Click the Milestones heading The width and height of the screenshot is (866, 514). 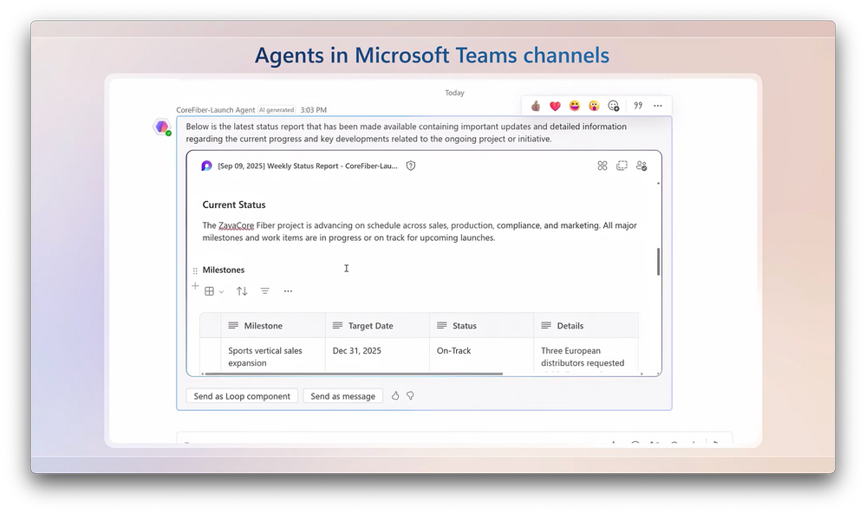223,270
